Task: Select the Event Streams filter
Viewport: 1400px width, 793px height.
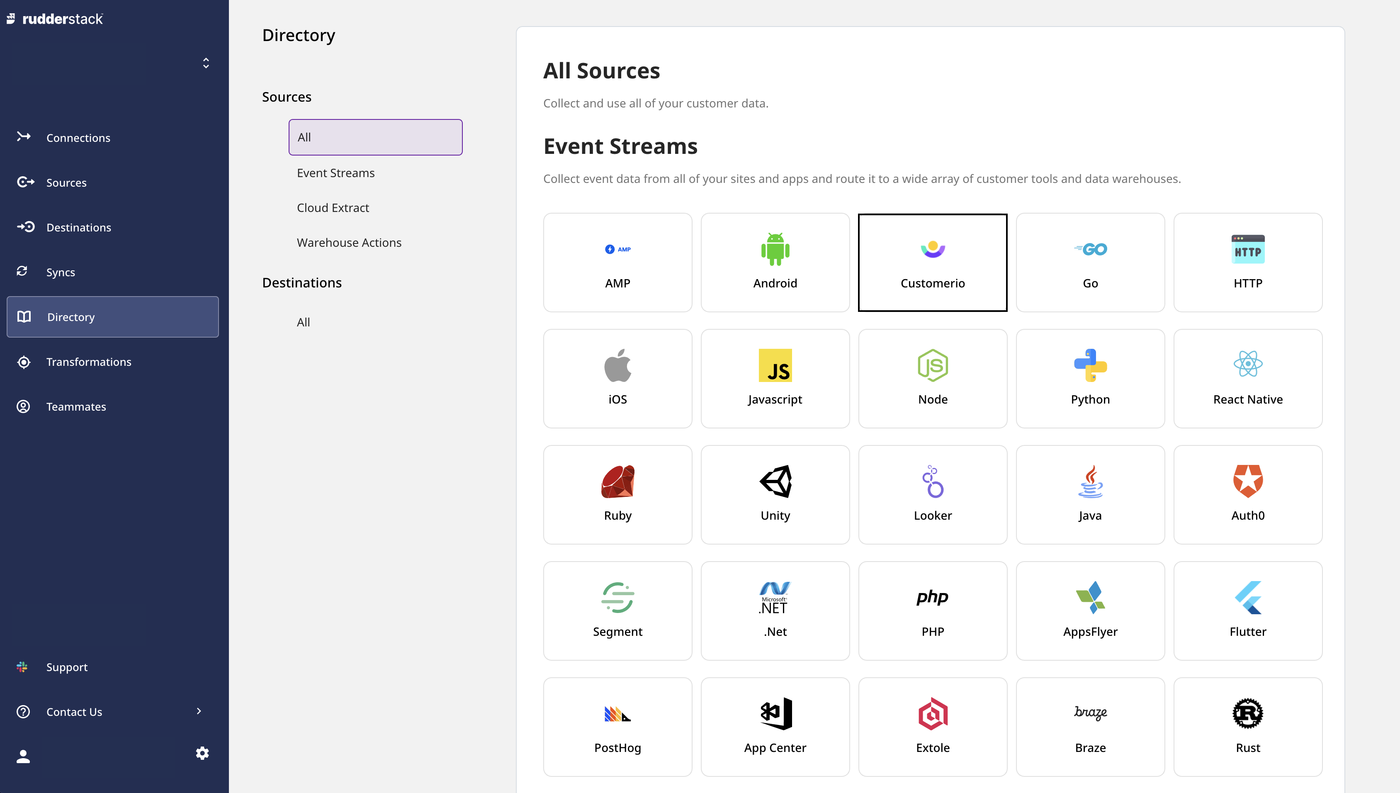Action: (335, 172)
